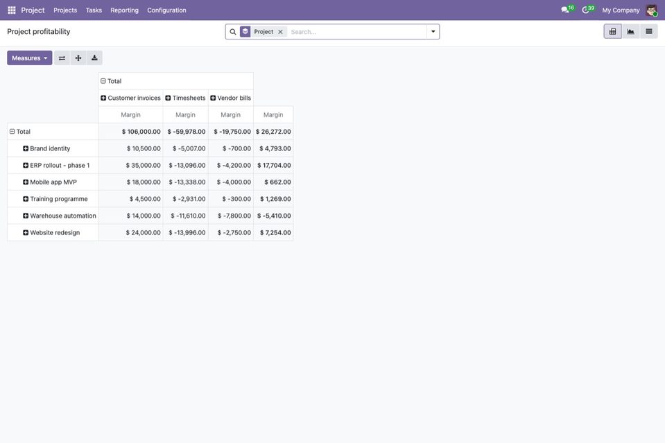Open the apps grid menu
Screen dimensions: 665x443
click(12, 10)
